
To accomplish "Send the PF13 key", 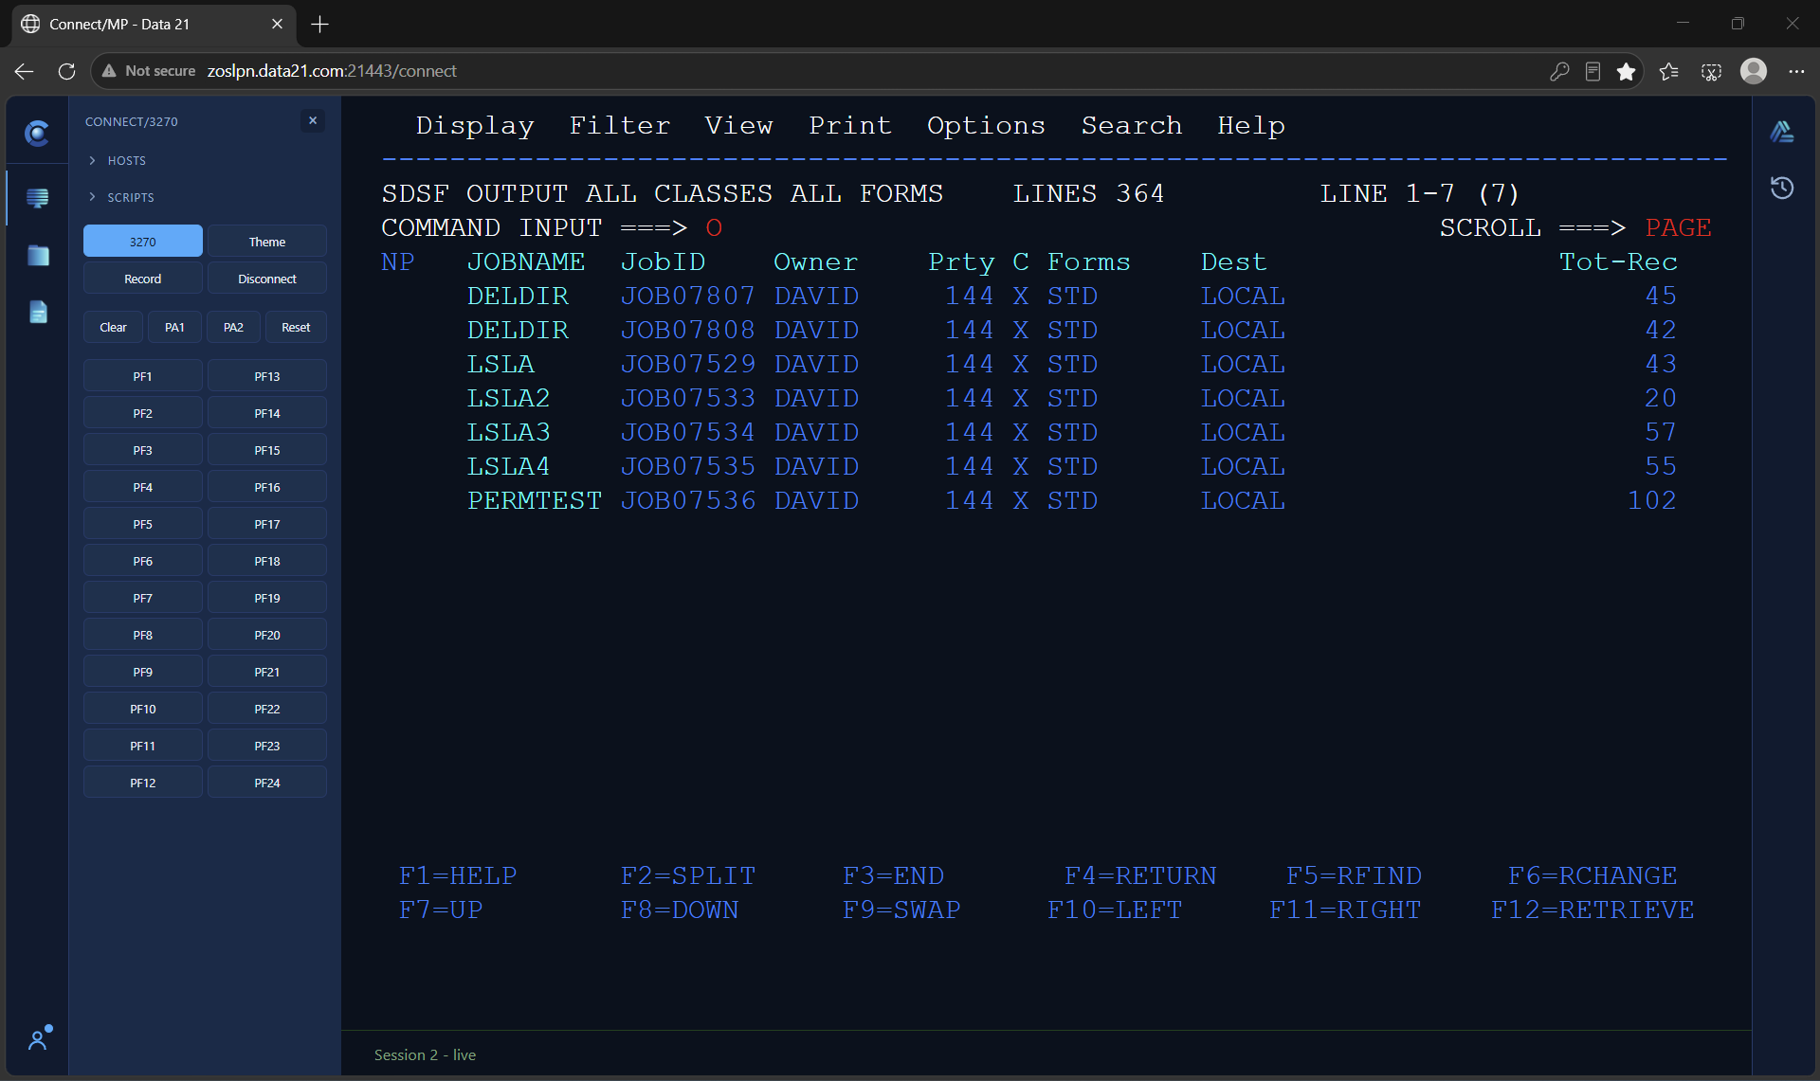I will (267, 376).
